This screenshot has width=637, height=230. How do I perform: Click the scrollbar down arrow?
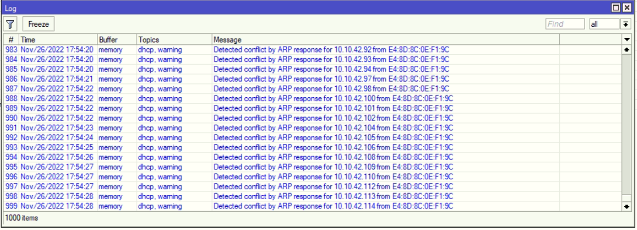[627, 207]
